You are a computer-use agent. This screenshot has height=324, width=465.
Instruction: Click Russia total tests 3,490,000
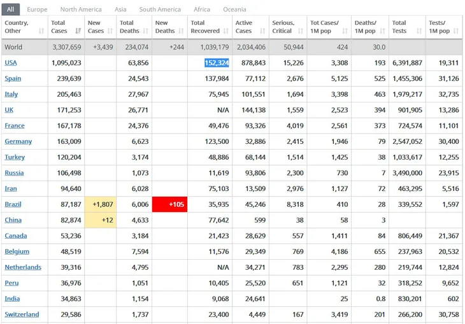407,173
